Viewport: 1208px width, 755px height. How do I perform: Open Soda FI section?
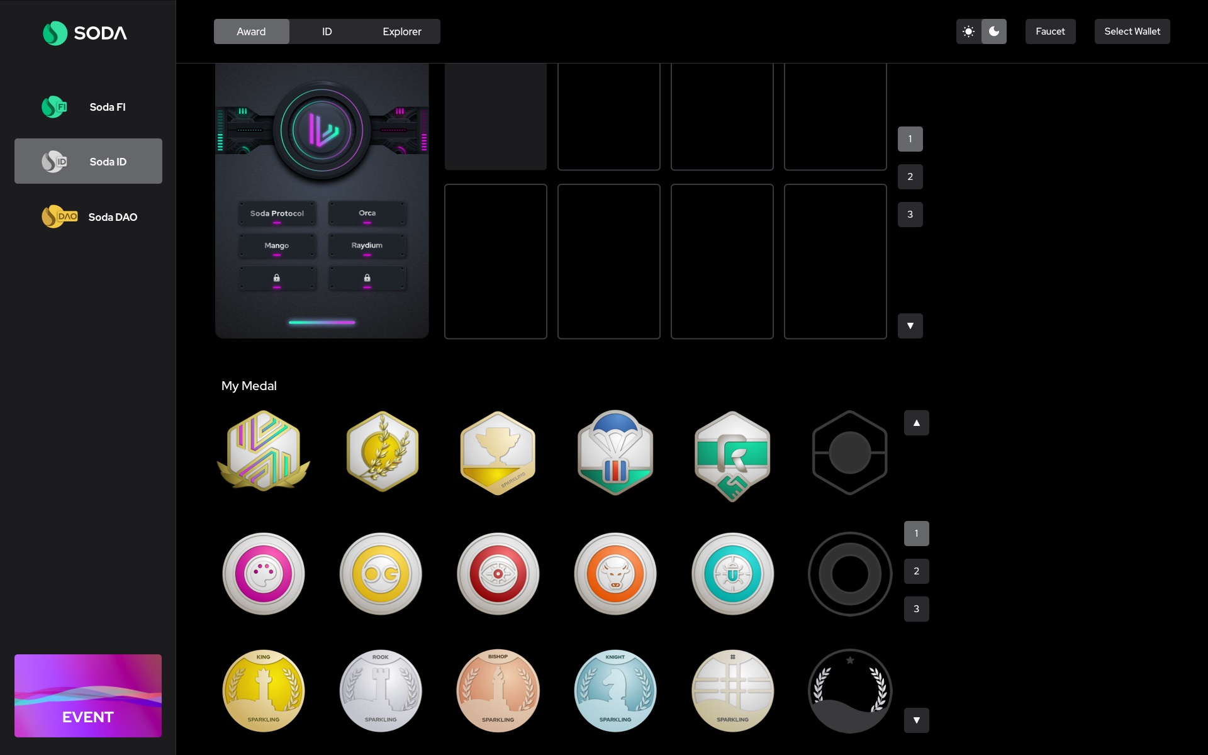88,107
